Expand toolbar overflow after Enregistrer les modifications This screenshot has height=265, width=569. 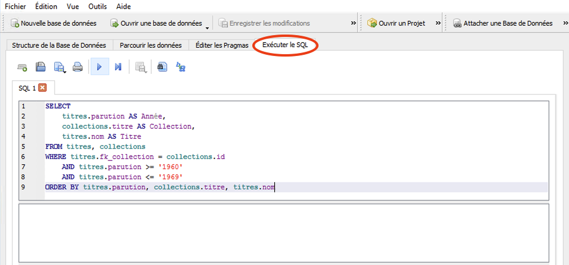coord(353,23)
